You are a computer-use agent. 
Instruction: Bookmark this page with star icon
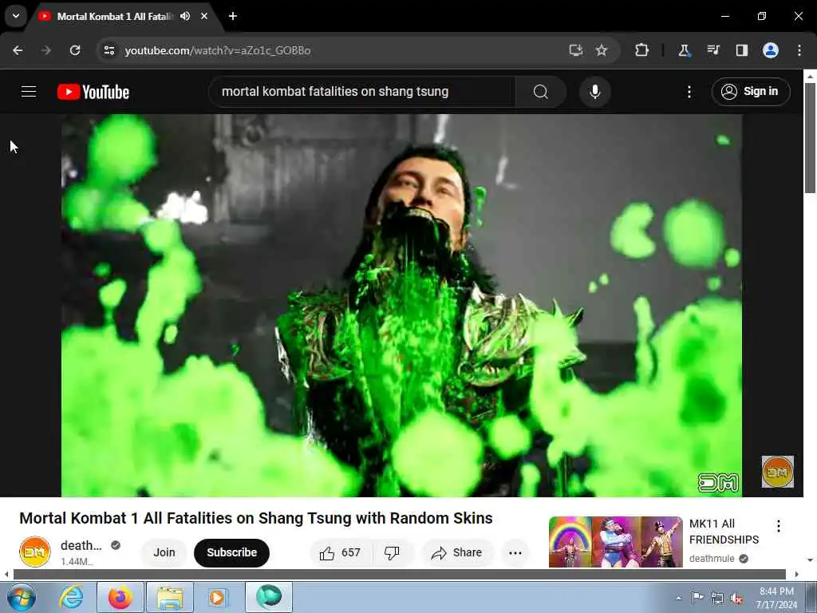pos(602,50)
